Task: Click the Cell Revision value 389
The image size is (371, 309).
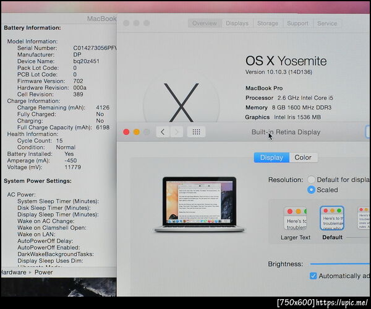Action: (x=78, y=95)
